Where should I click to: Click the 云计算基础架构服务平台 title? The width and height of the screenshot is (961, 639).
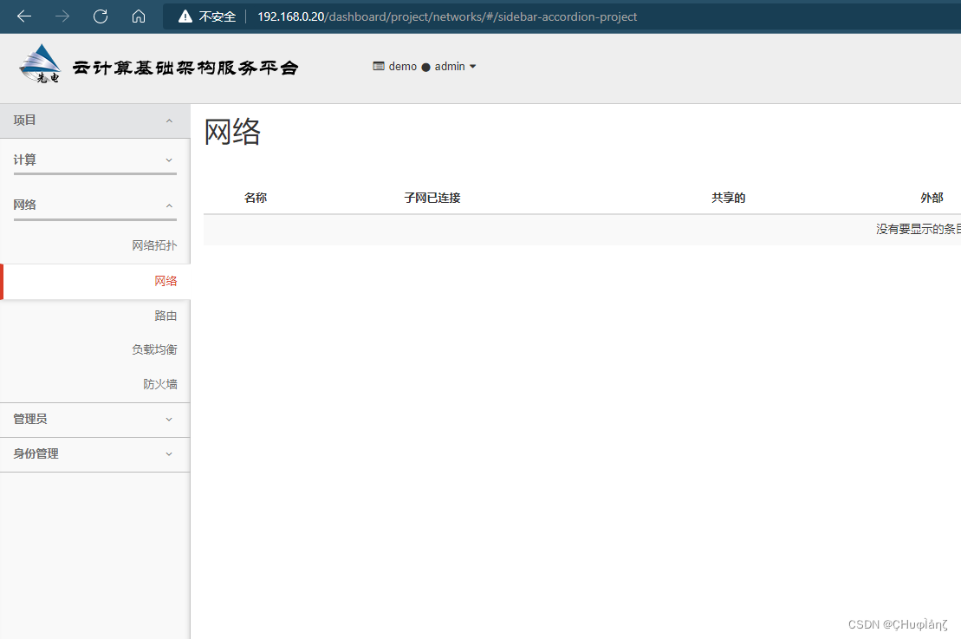tap(185, 68)
